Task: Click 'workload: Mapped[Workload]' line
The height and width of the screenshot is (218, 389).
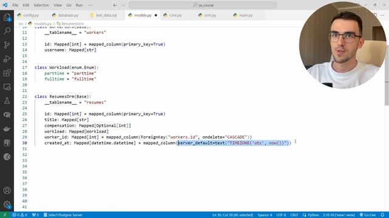Action: [x=77, y=131]
